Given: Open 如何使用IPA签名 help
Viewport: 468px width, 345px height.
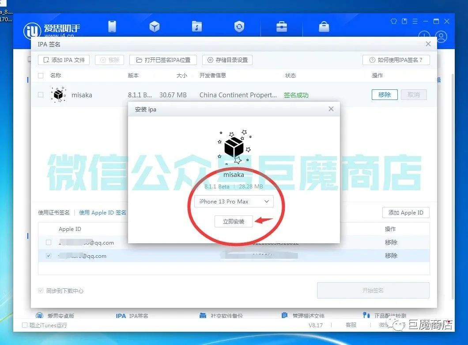Looking at the screenshot, I should [396, 60].
